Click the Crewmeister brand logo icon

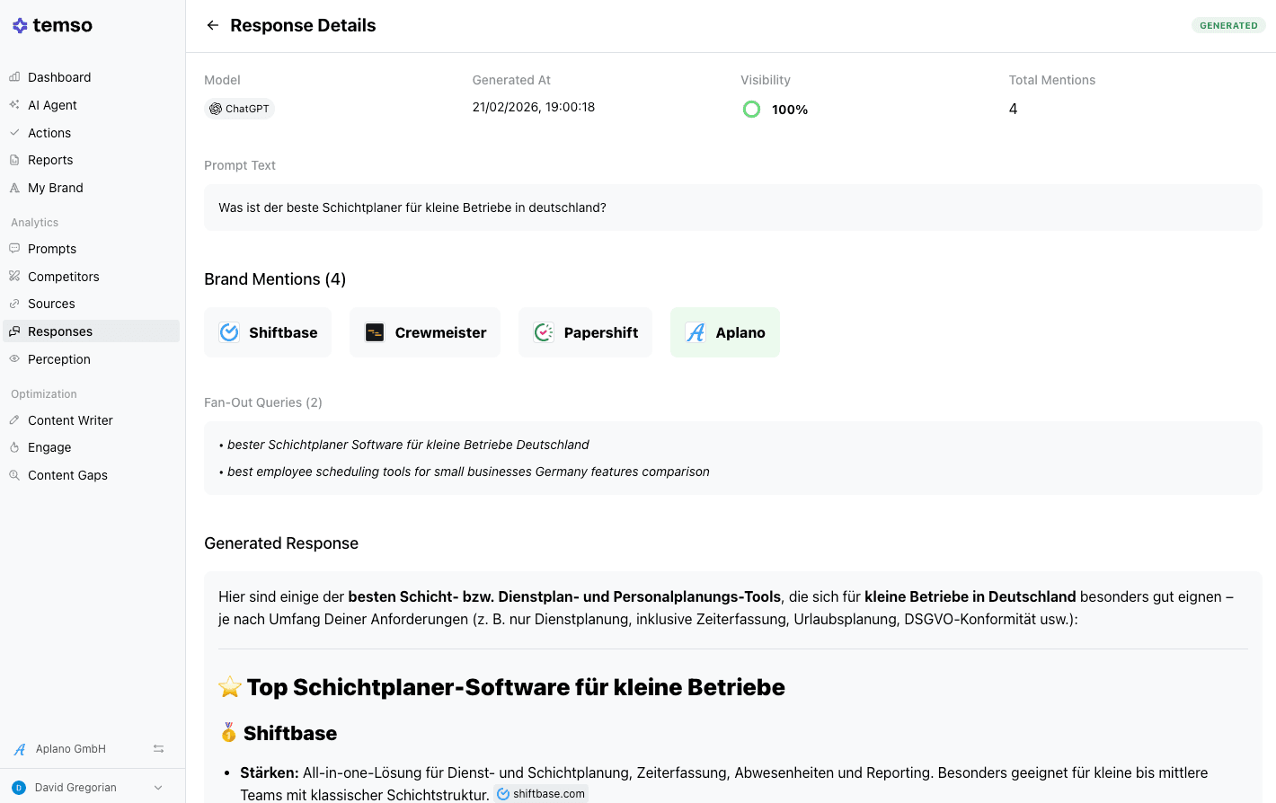click(375, 332)
